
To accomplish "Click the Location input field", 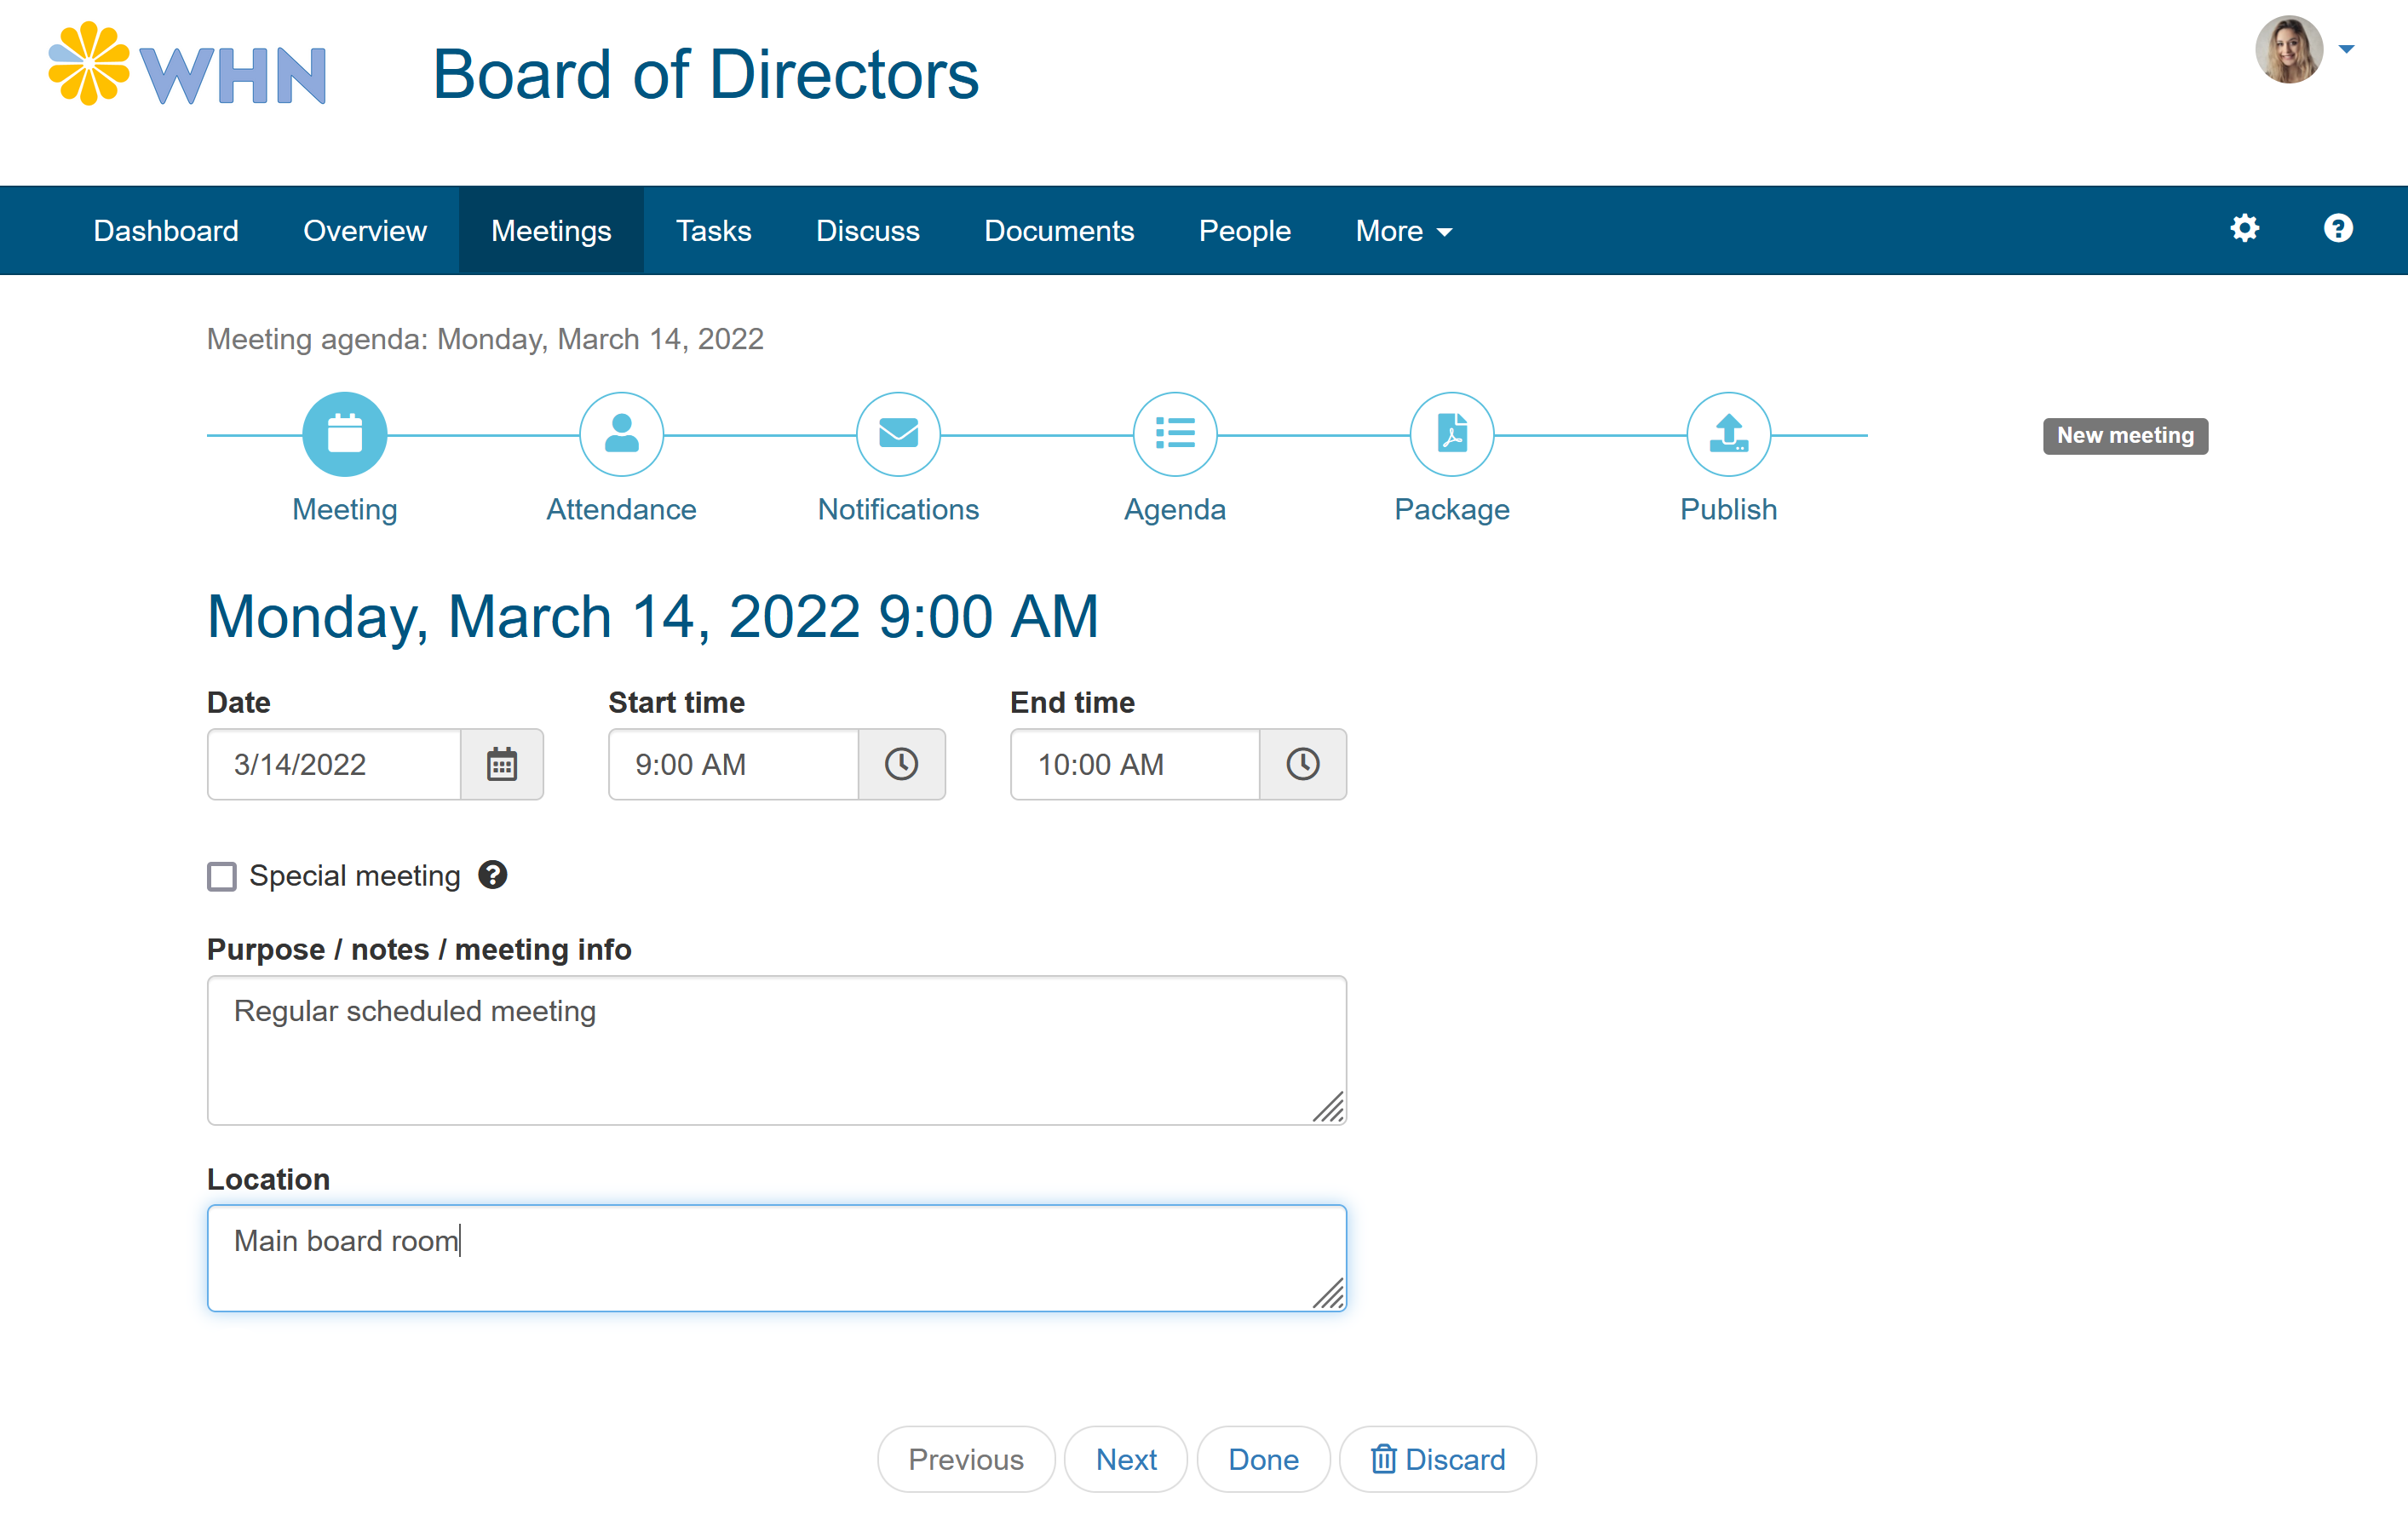I will 778,1257.
